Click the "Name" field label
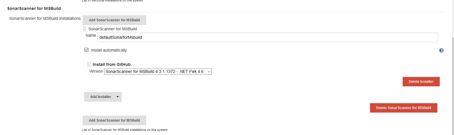 click(x=91, y=35)
